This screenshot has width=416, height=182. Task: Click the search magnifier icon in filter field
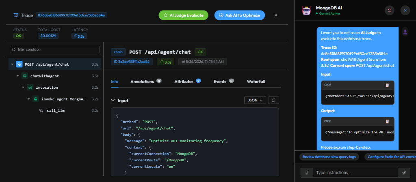click(x=14, y=49)
